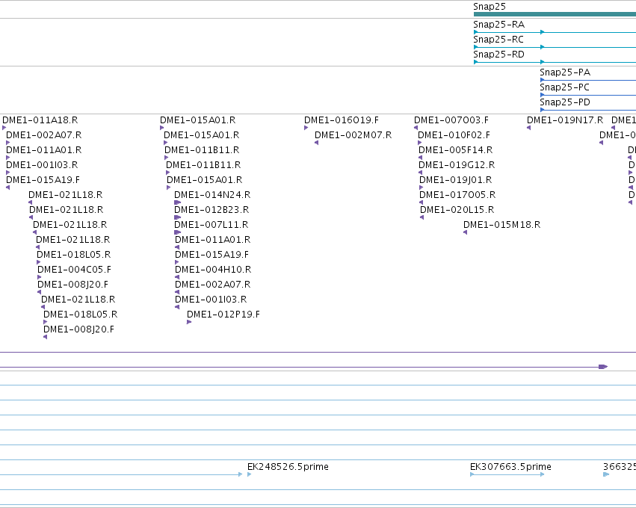Select the Snap25-RD transcript label
The image size is (636, 508).
click(498, 55)
